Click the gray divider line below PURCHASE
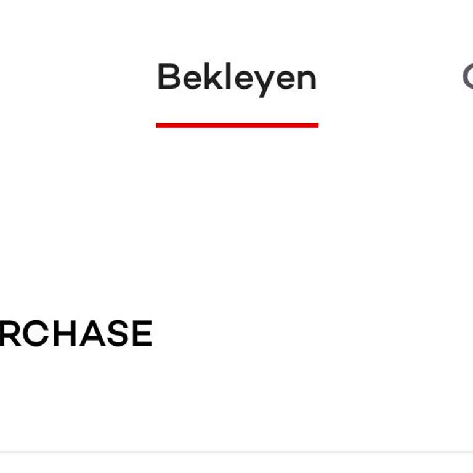 [236, 452]
